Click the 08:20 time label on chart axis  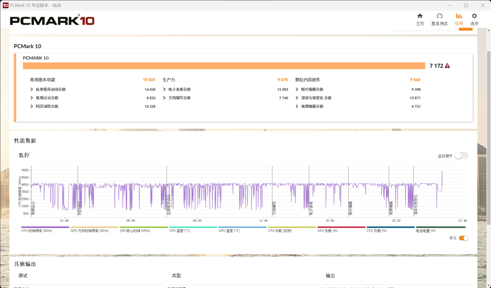(197, 221)
